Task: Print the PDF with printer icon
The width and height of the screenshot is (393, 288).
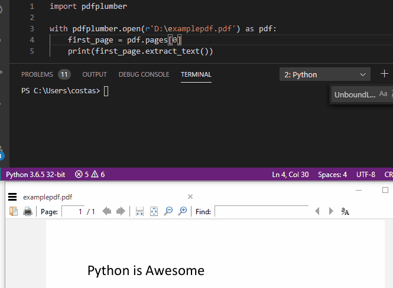Action: pos(28,211)
